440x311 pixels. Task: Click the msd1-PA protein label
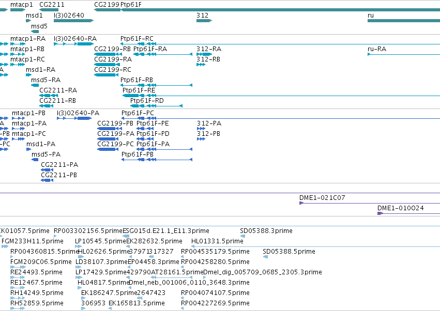pyautogui.click(x=41, y=145)
